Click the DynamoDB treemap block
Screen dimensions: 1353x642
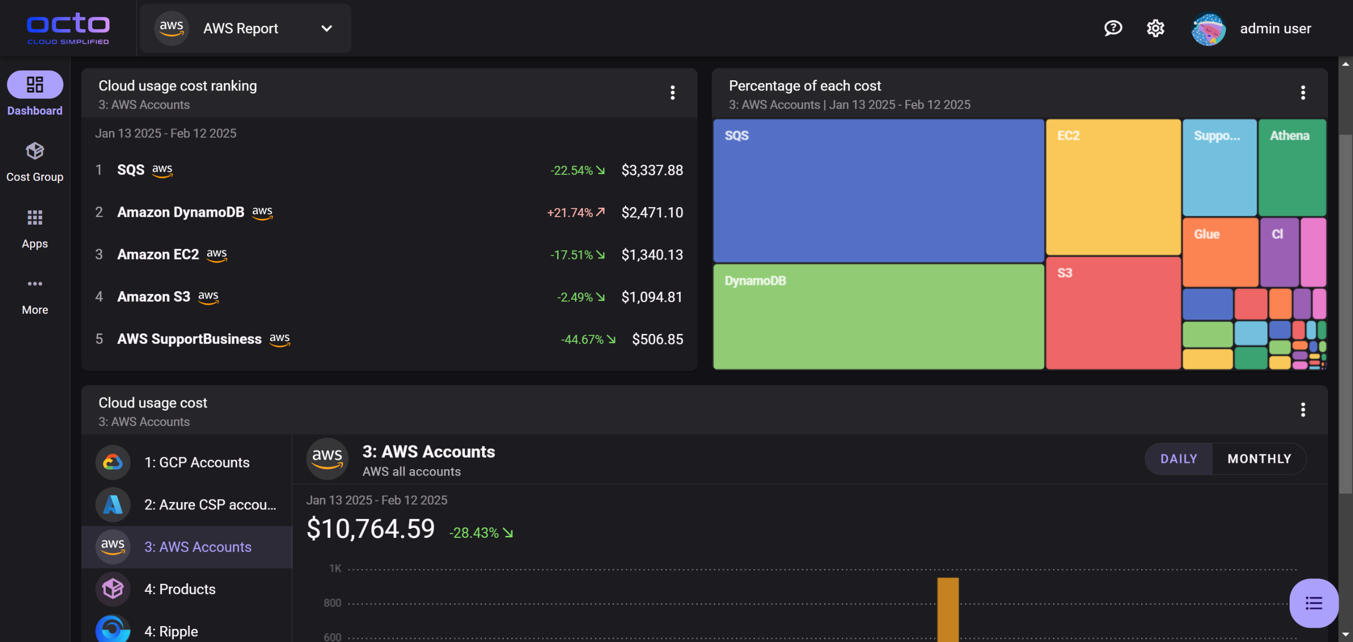tap(878, 317)
